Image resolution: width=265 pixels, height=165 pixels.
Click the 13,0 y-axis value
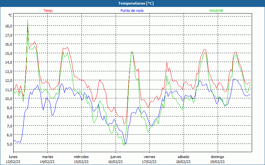(x=9, y=71)
